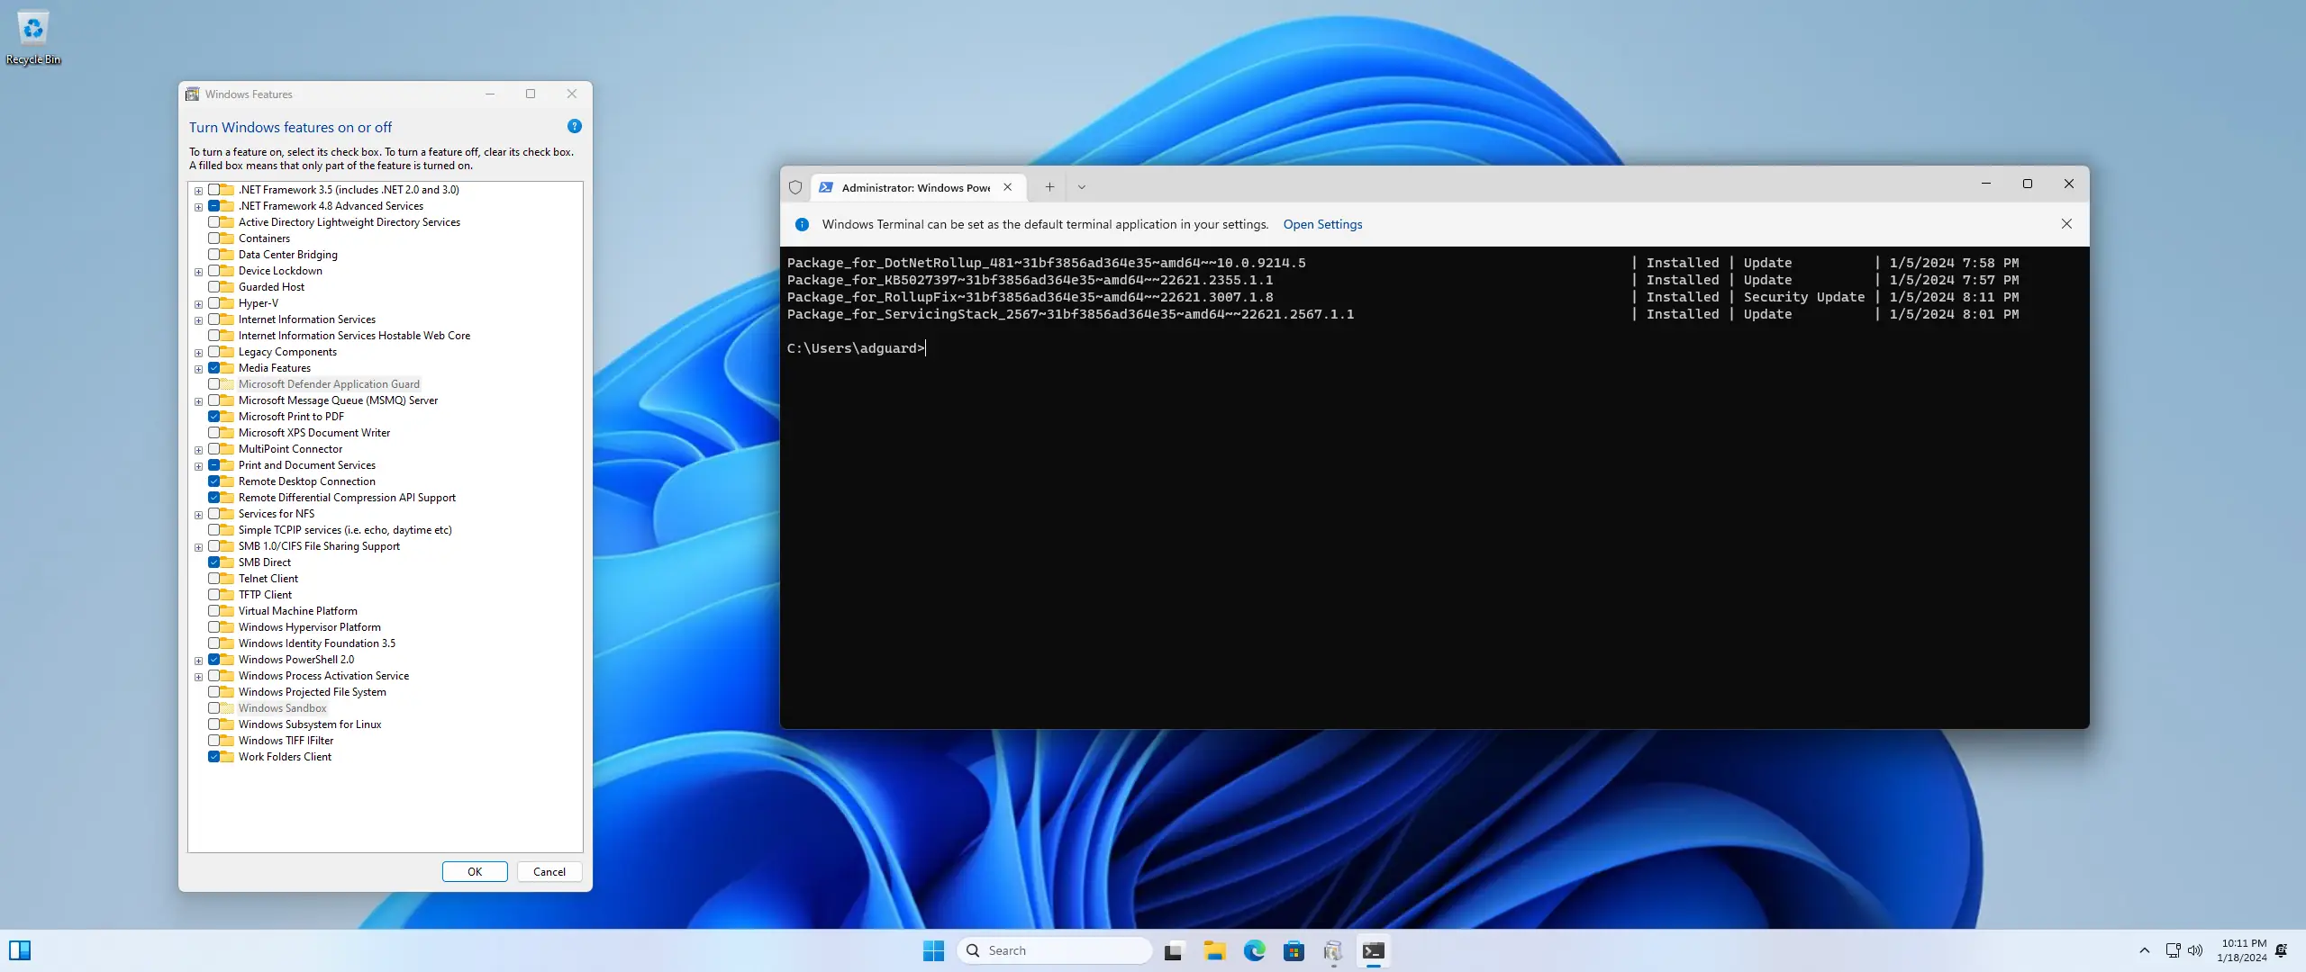Open File Explorer from the taskbar
Screen dimensions: 2306x972
click(1214, 950)
